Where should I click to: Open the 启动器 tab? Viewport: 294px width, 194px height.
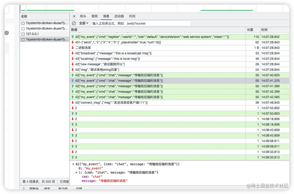pyautogui.click(x=119, y=16)
